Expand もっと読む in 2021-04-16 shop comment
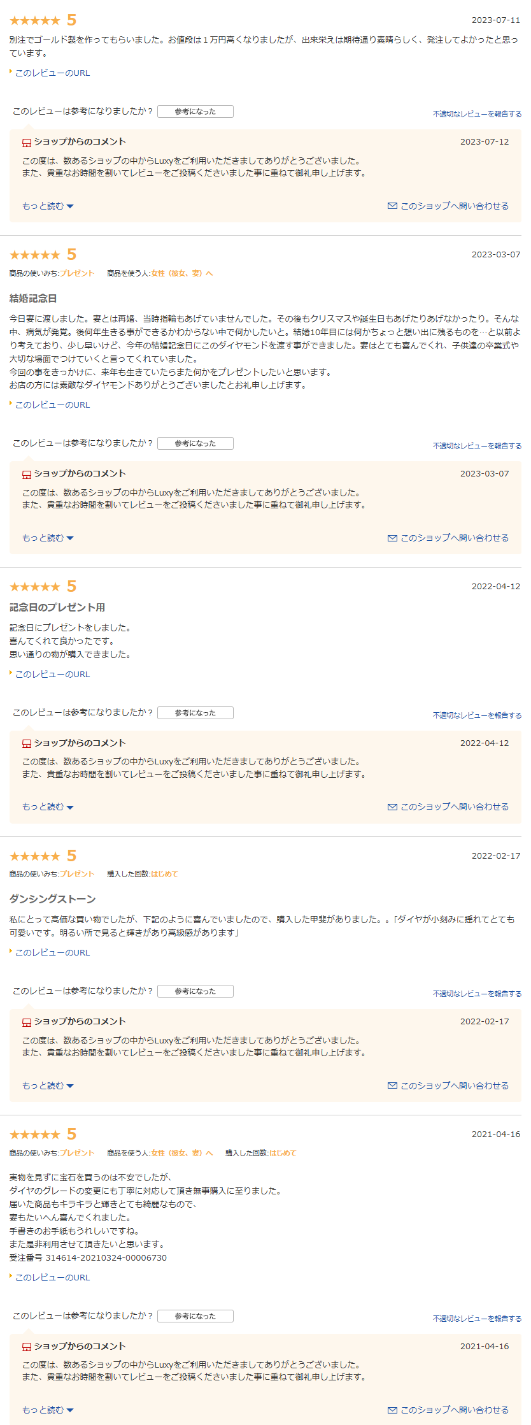The width and height of the screenshot is (531, 1425). pos(48,1410)
